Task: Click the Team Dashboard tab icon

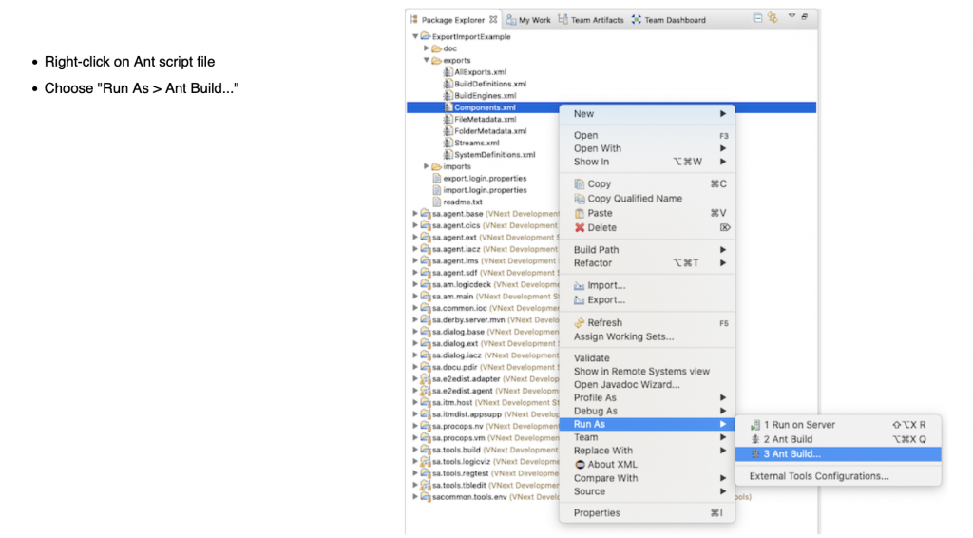Action: 637,20
